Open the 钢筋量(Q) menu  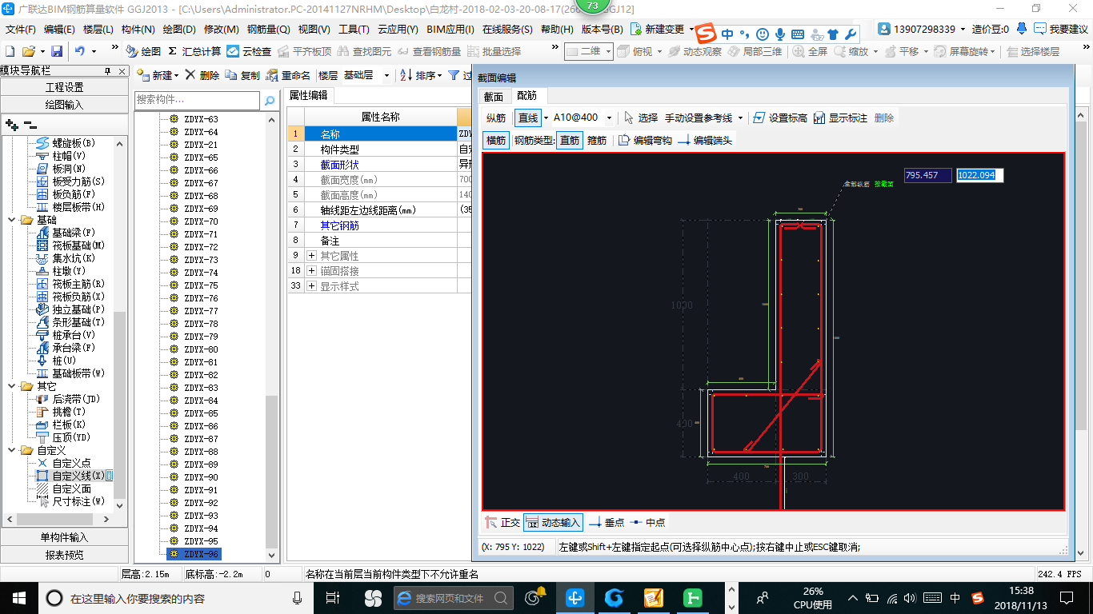point(268,30)
